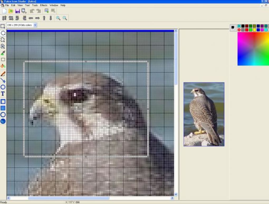269x204 pixels.
Task: Open the Effects menu
Action: (44, 5)
